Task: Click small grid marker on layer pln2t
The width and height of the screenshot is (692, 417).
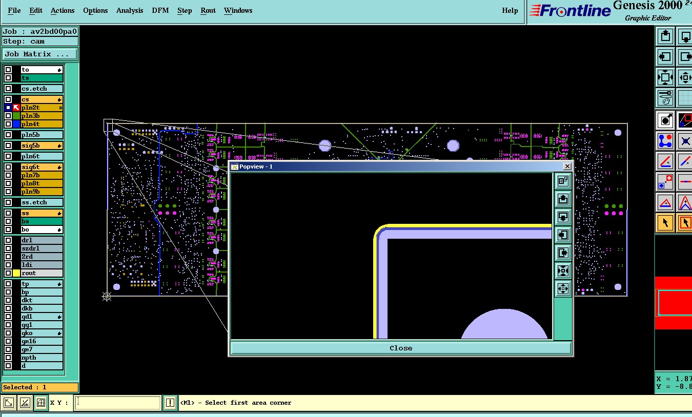Action: click(x=60, y=108)
